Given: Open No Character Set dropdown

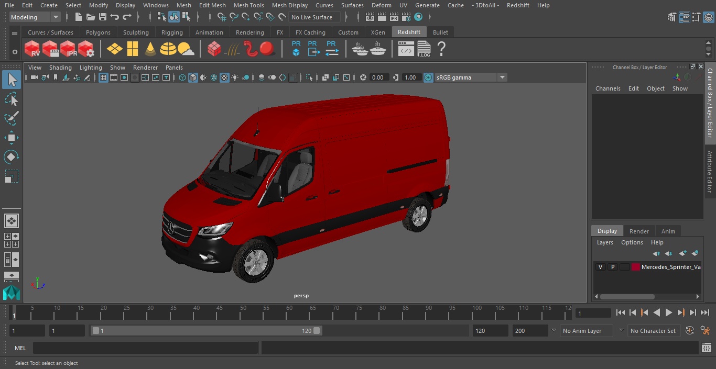Looking at the screenshot, I should tap(653, 331).
